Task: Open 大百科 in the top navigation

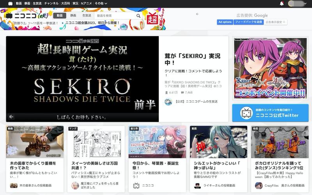Action: [66, 4]
